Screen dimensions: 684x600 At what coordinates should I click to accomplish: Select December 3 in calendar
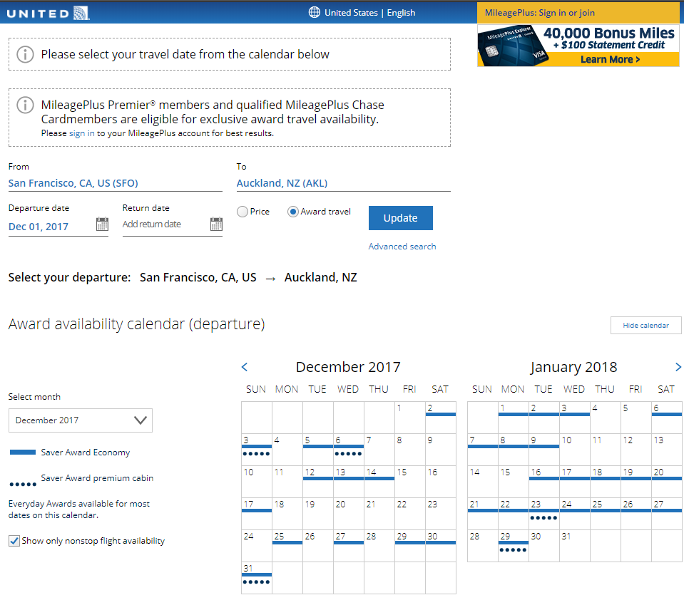(257, 449)
